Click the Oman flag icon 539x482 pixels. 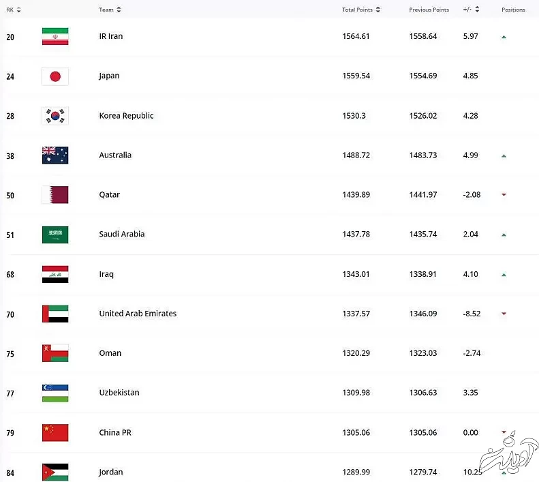coord(55,354)
